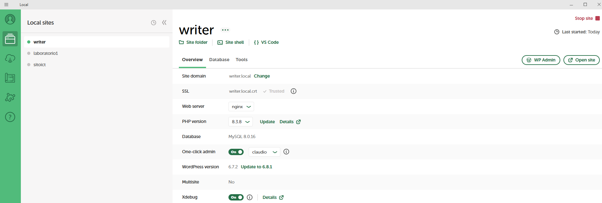Viewport: 602px width, 203px height.
Task: Click the large writer site title
Action: pos(197,30)
